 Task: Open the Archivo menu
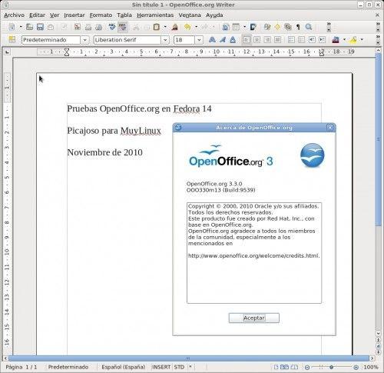click(14, 15)
